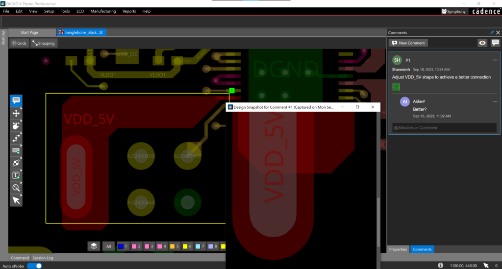Toggle layer 1 blue swatch
The height and width of the screenshot is (269, 502).
tap(121, 246)
